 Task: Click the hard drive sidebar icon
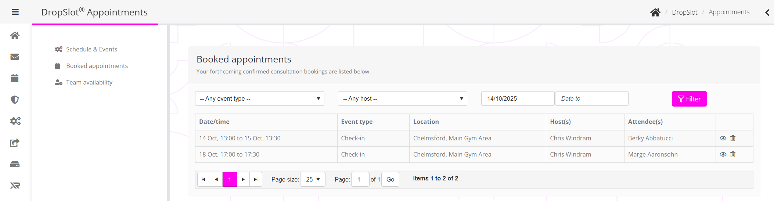15,164
